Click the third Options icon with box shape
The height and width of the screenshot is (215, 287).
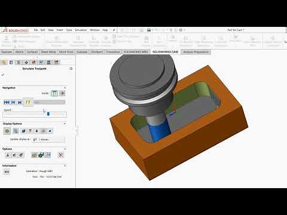(x=21, y=155)
